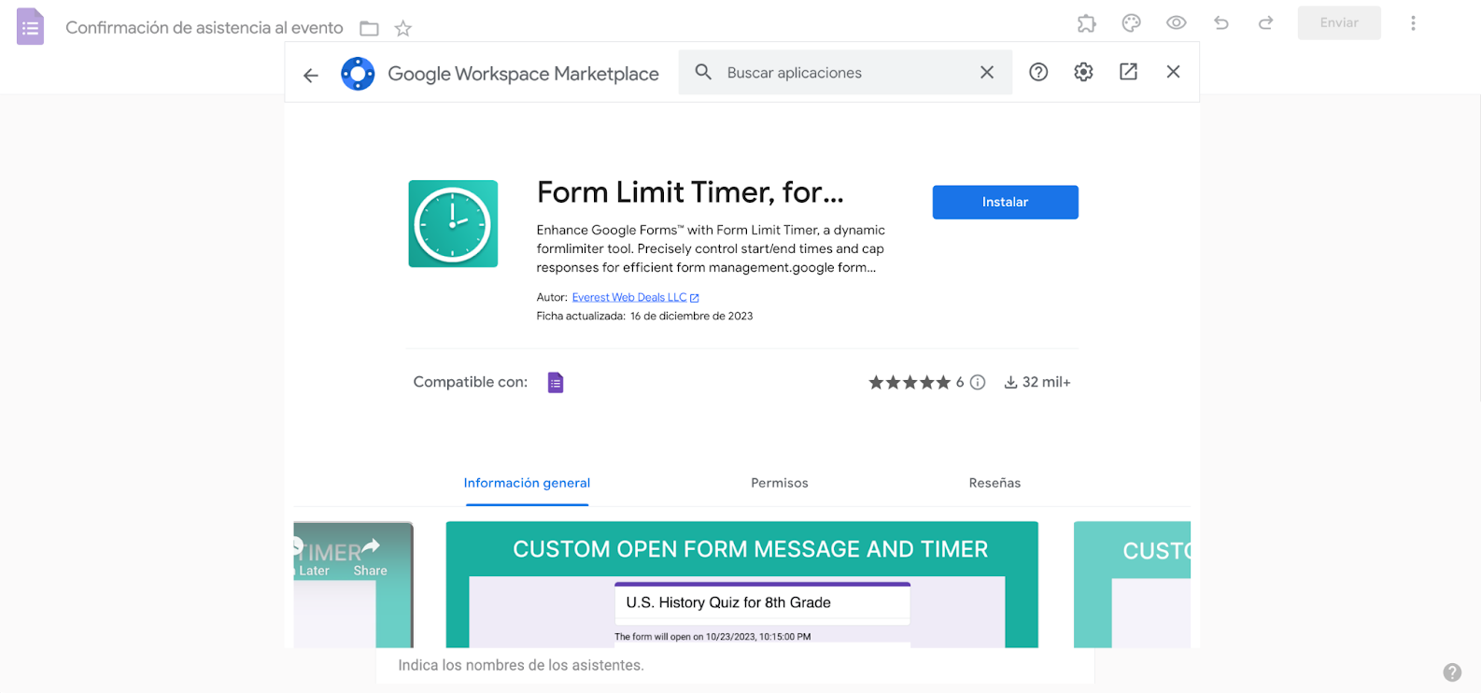Click the add-ons puzzle piece icon
1481x693 pixels.
1086,23
